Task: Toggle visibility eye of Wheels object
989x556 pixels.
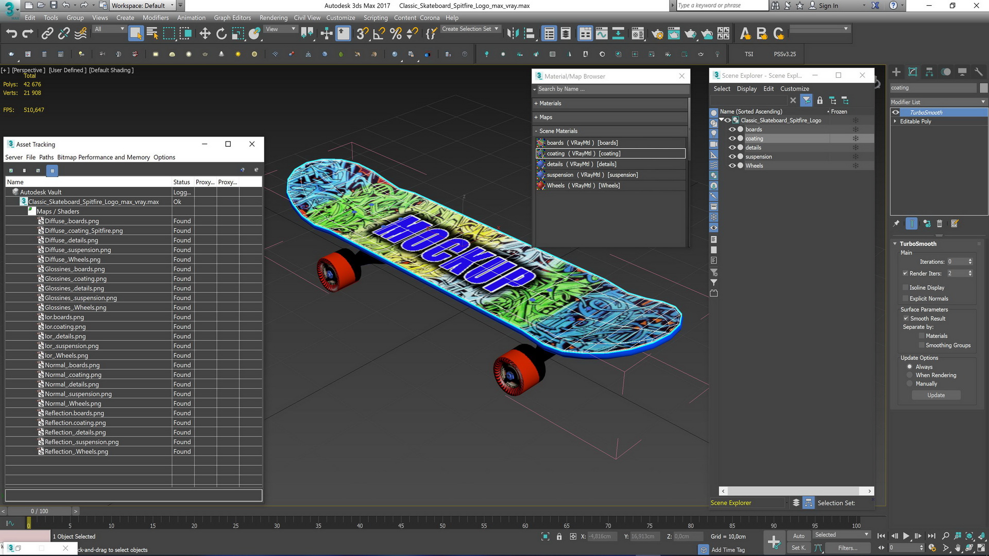Action: [x=732, y=166]
